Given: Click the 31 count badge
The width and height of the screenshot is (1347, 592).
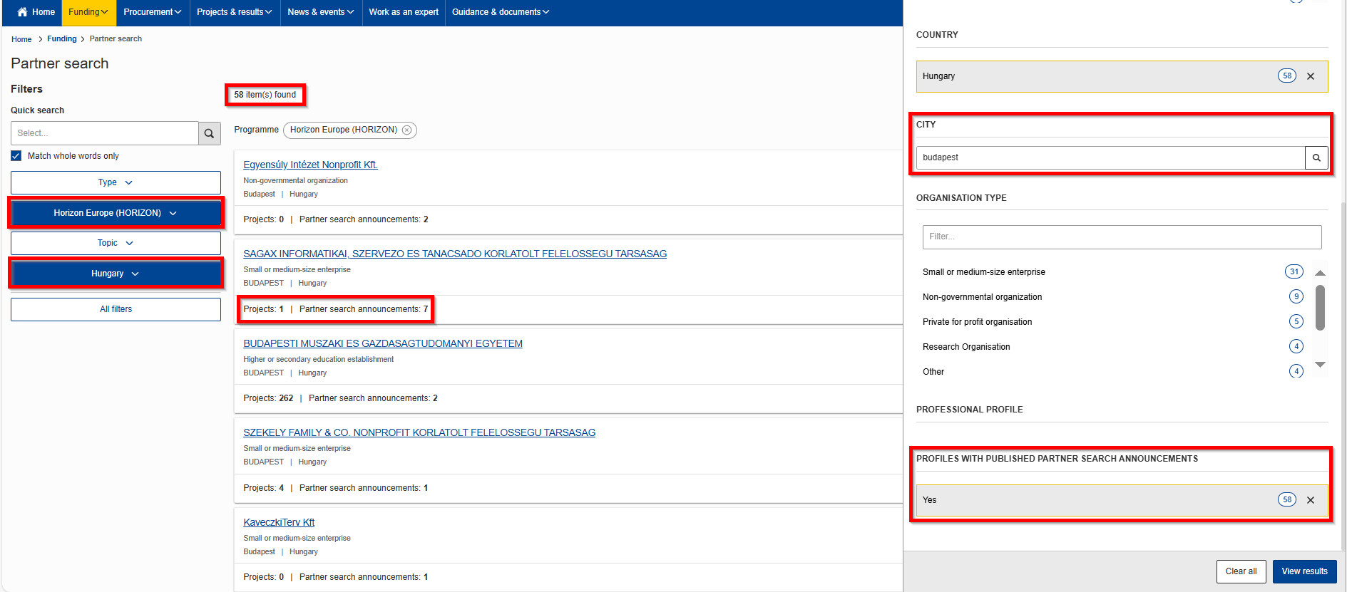Looking at the screenshot, I should point(1294,271).
